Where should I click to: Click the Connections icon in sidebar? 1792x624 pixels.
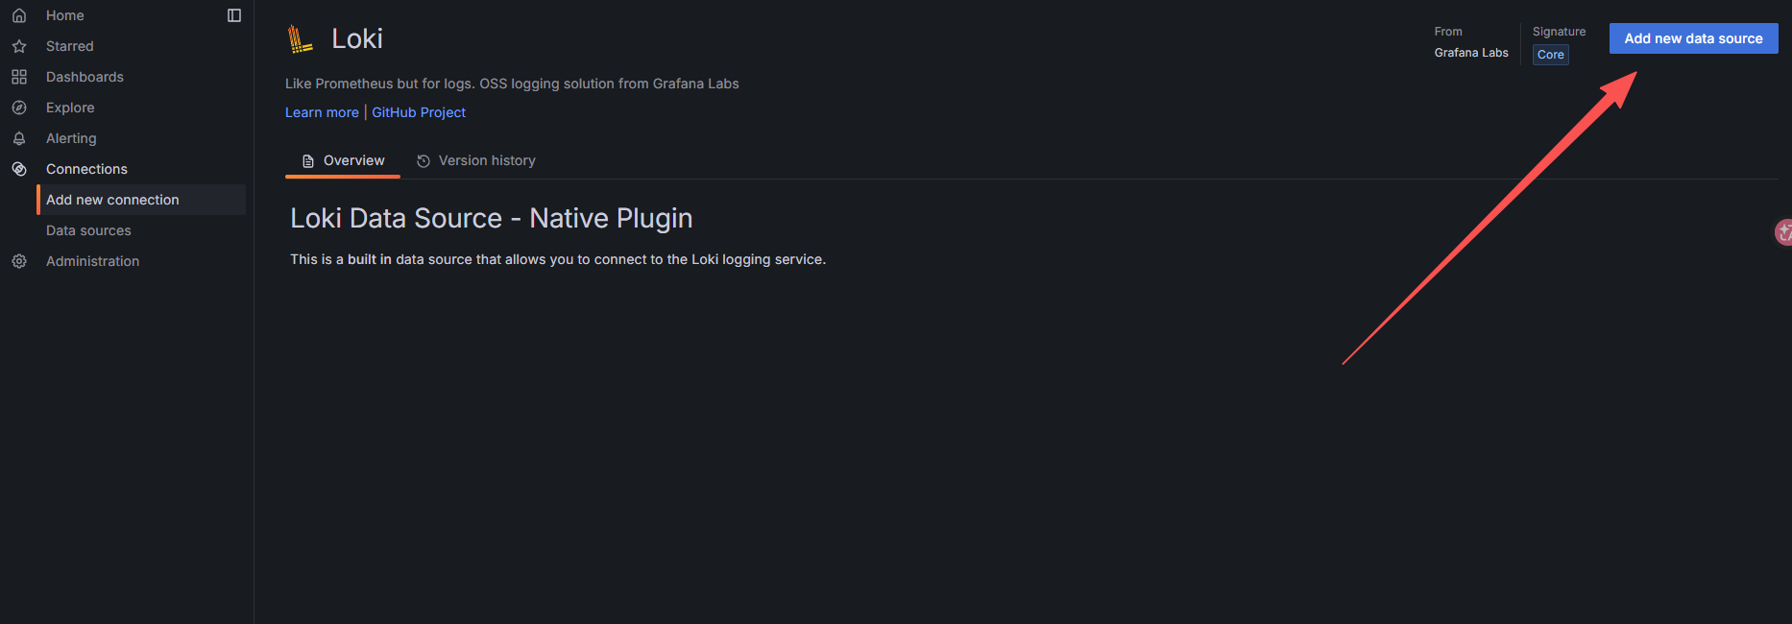tap(19, 169)
